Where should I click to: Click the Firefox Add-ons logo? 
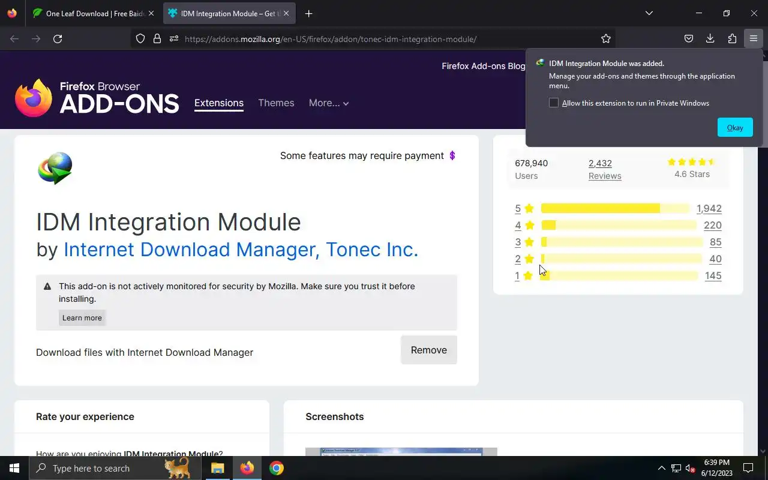[x=97, y=97]
